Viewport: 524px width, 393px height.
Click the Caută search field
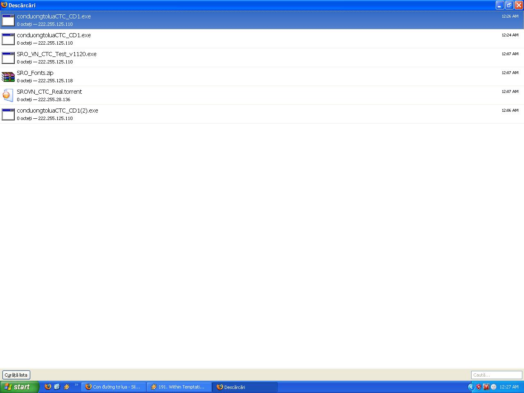(x=496, y=375)
